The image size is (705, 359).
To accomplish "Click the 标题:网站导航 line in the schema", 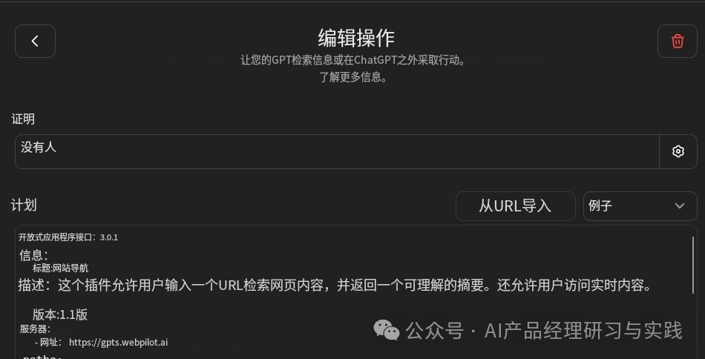I will click(60, 269).
